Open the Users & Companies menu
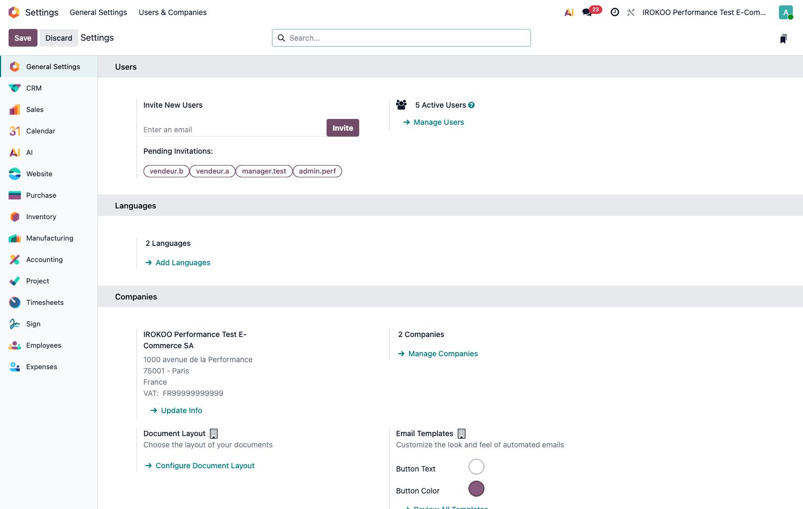This screenshot has width=803, height=509. (x=172, y=12)
